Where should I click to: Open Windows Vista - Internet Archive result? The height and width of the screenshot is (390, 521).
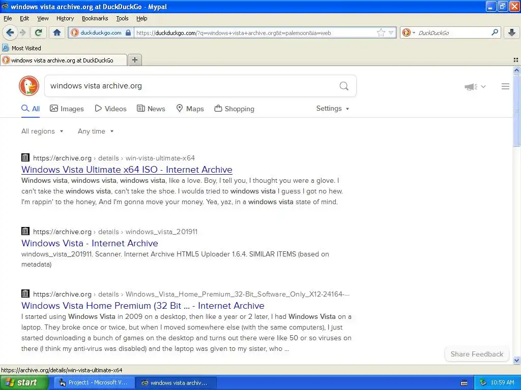tap(90, 243)
